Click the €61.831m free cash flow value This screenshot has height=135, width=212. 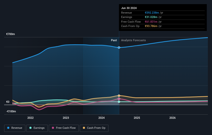(x=151, y=22)
